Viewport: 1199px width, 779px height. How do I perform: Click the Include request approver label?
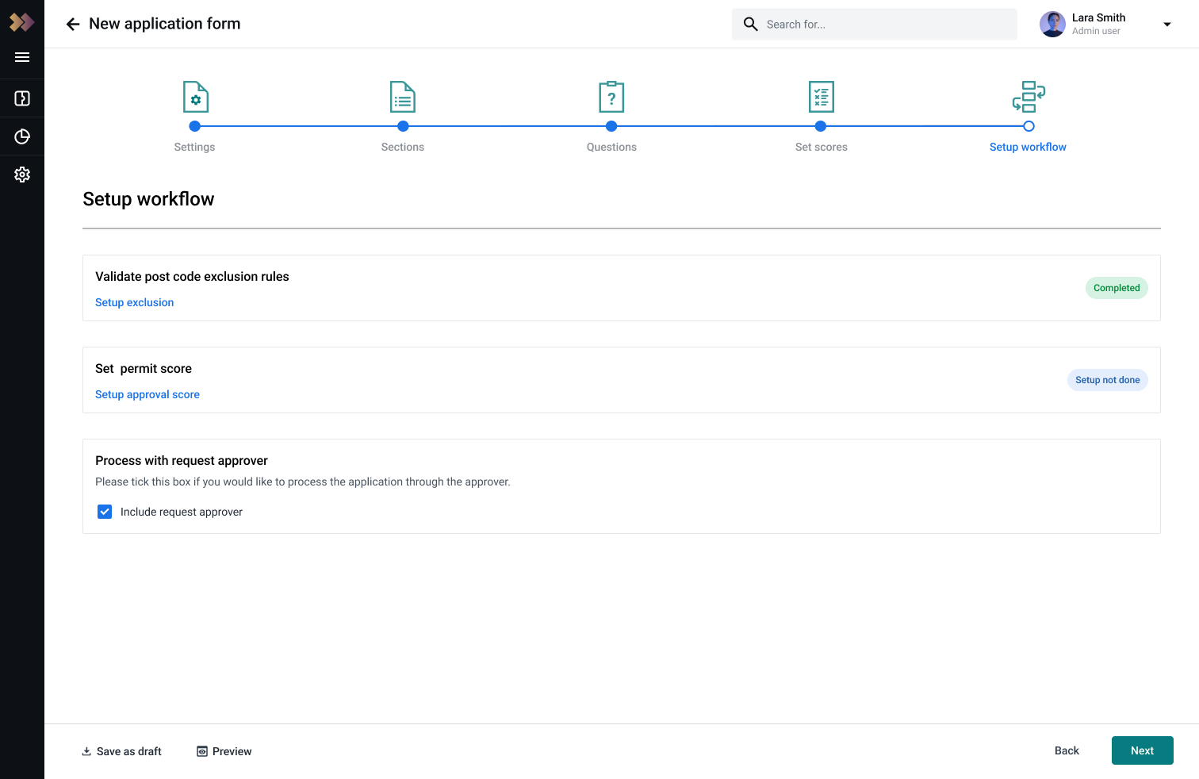coord(182,512)
